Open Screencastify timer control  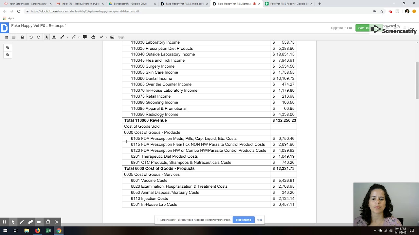click(x=48, y=222)
